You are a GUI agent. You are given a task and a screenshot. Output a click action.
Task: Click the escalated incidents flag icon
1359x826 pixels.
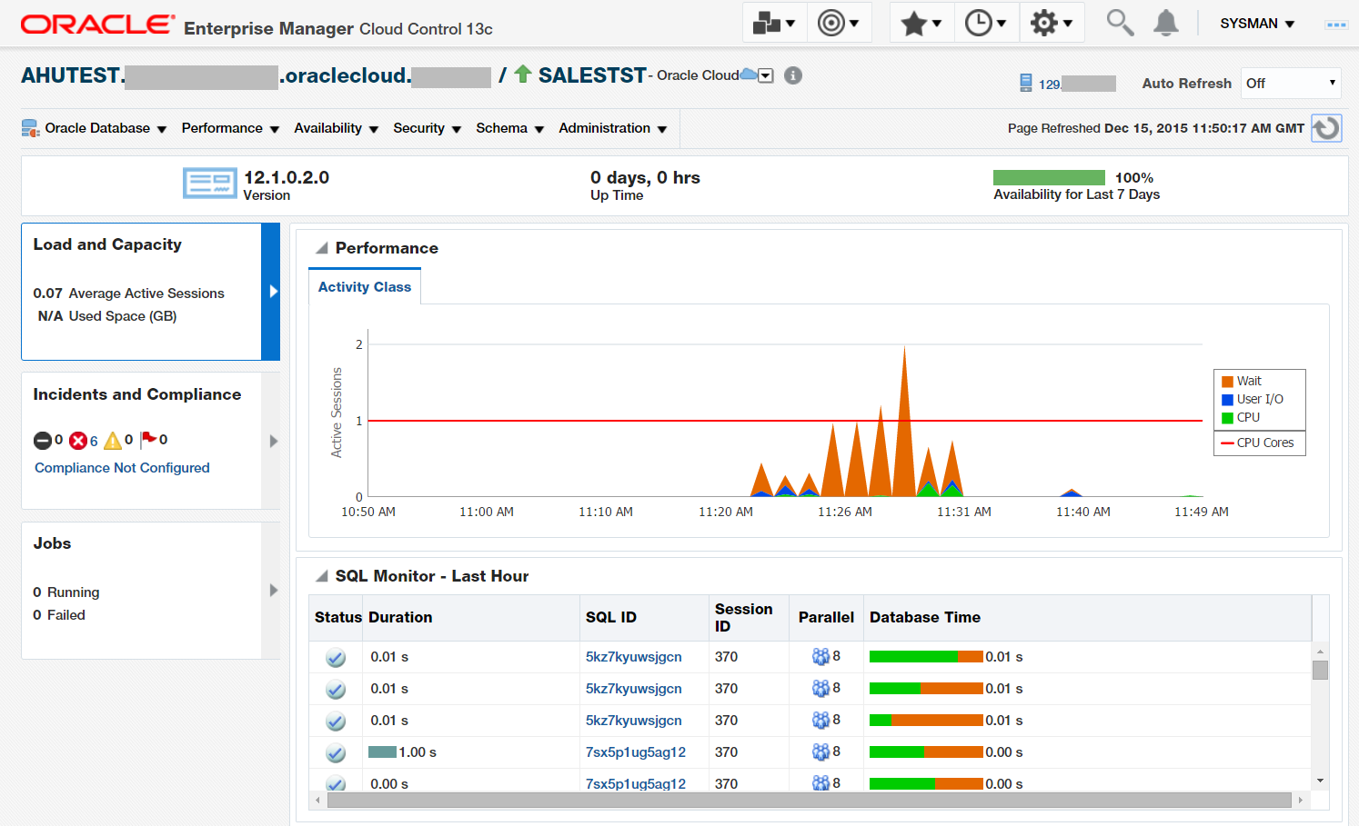click(148, 440)
